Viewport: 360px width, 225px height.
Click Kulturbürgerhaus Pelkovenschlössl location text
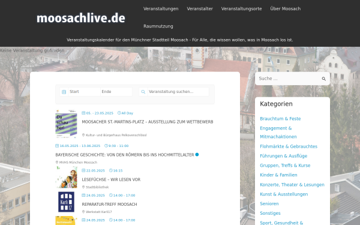coord(116,135)
